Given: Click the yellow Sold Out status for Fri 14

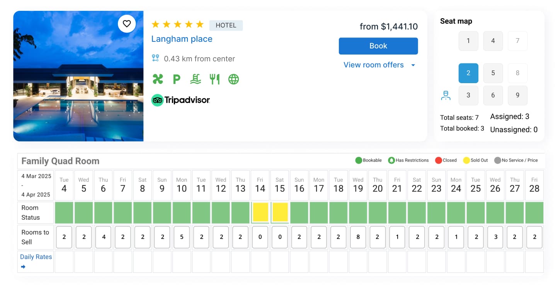Looking at the screenshot, I should (x=260, y=212).
